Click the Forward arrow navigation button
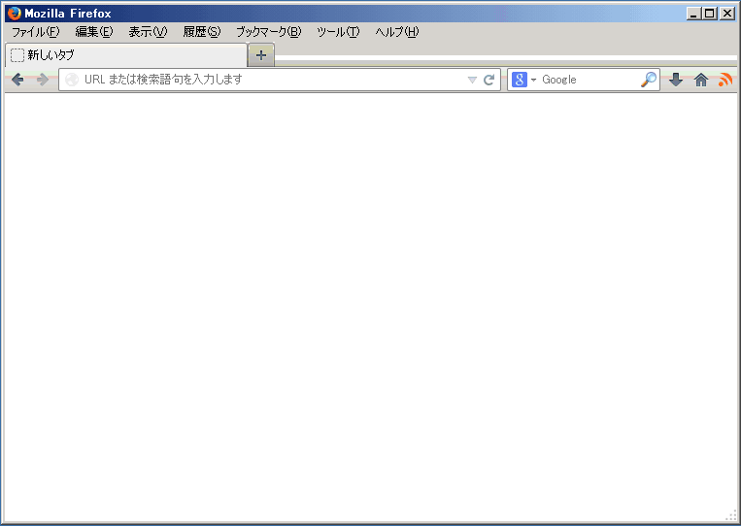The height and width of the screenshot is (526, 741). [x=42, y=80]
